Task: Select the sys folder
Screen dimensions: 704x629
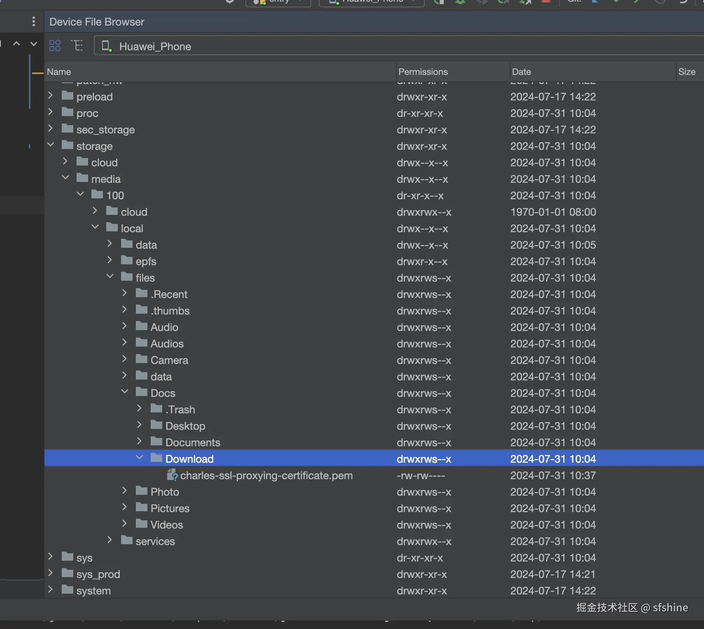Action: tap(84, 558)
